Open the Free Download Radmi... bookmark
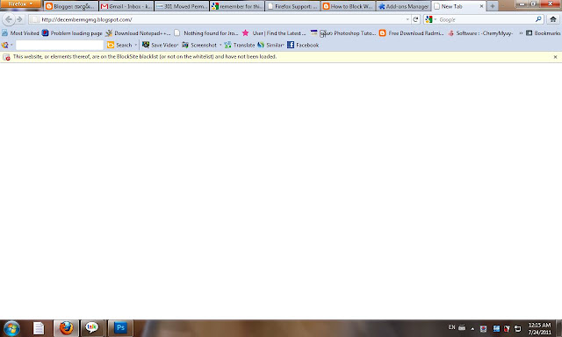The image size is (562, 337). (411, 33)
